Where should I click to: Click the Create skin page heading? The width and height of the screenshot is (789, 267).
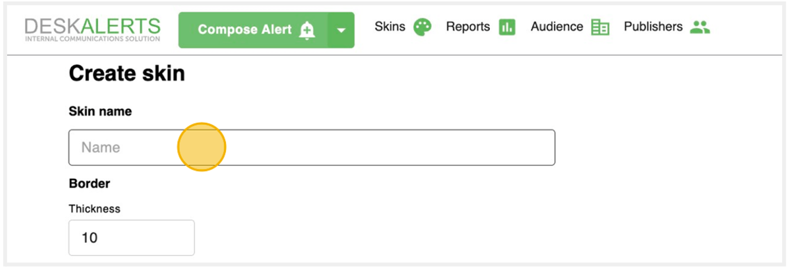127,73
